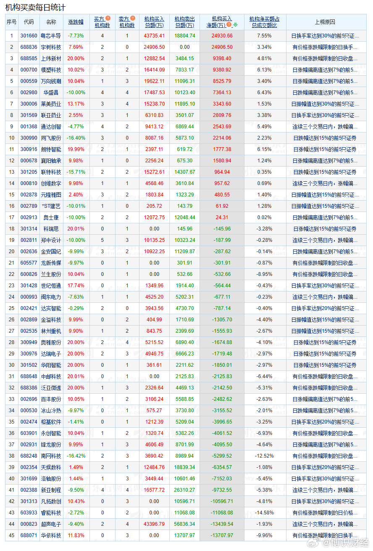Image resolution: width=373 pixels, height=551 pixels.
Task: Open stock code 300976
Action: (x=29, y=354)
